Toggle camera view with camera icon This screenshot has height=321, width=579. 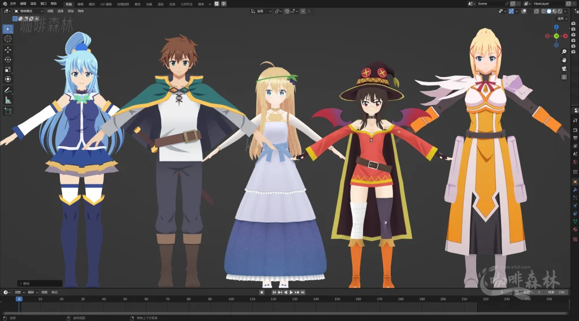[x=564, y=69]
